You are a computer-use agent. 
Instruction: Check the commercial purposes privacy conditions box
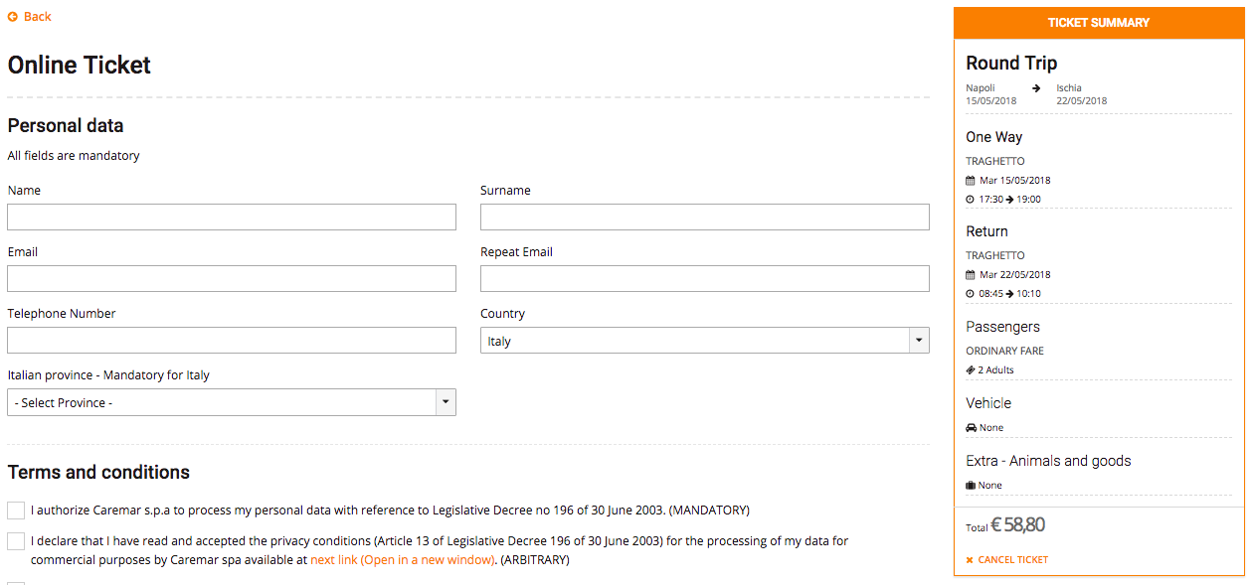pos(16,541)
